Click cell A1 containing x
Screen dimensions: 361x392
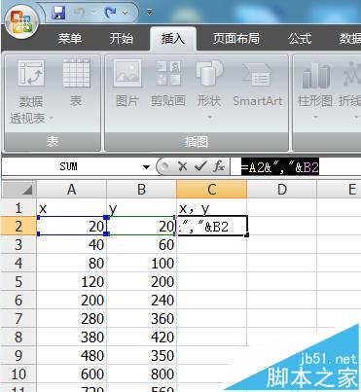(72, 207)
